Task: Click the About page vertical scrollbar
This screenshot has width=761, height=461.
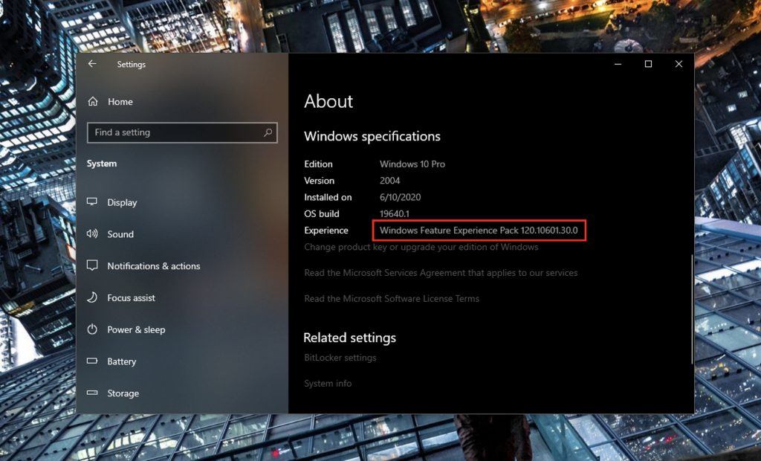Action: click(x=692, y=309)
